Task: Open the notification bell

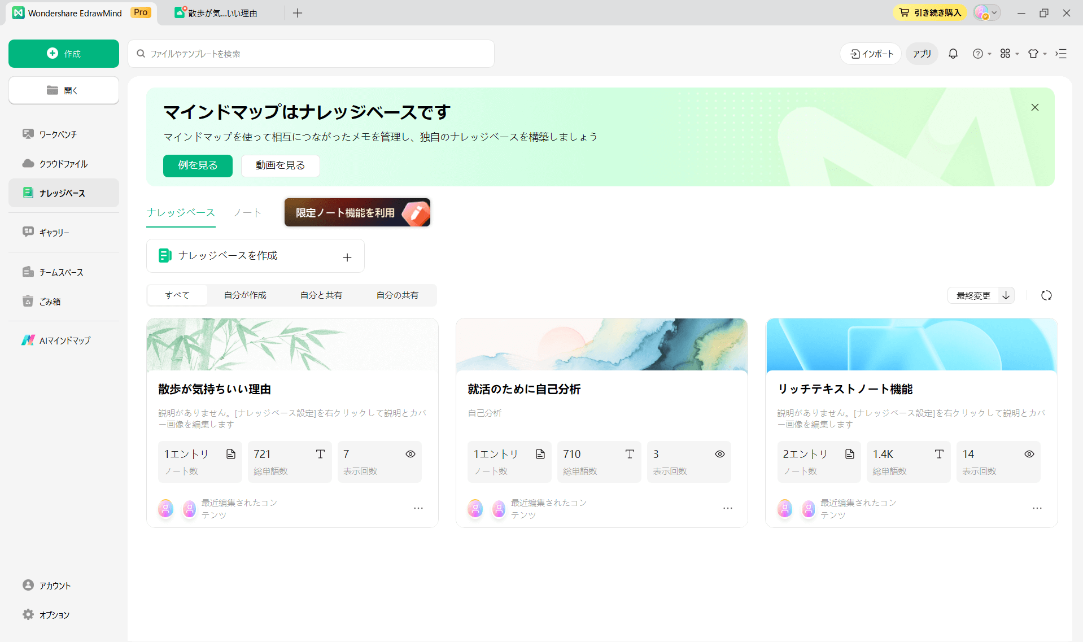Action: (x=953, y=54)
